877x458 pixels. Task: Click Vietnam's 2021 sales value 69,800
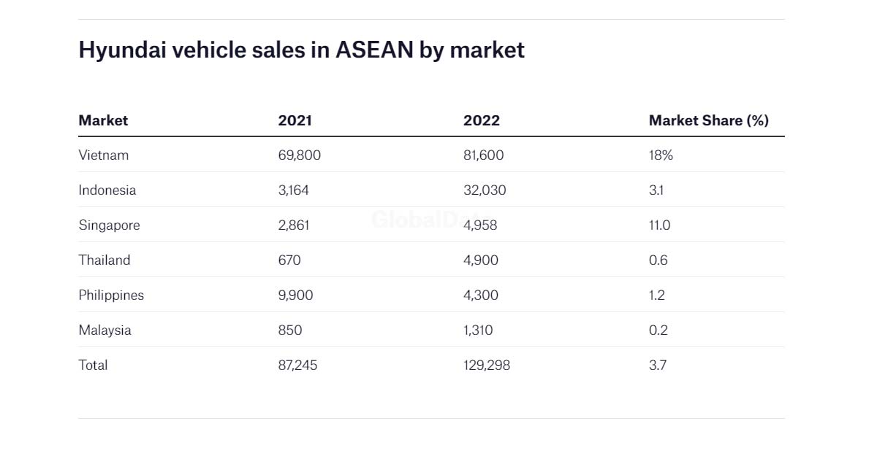(x=300, y=155)
